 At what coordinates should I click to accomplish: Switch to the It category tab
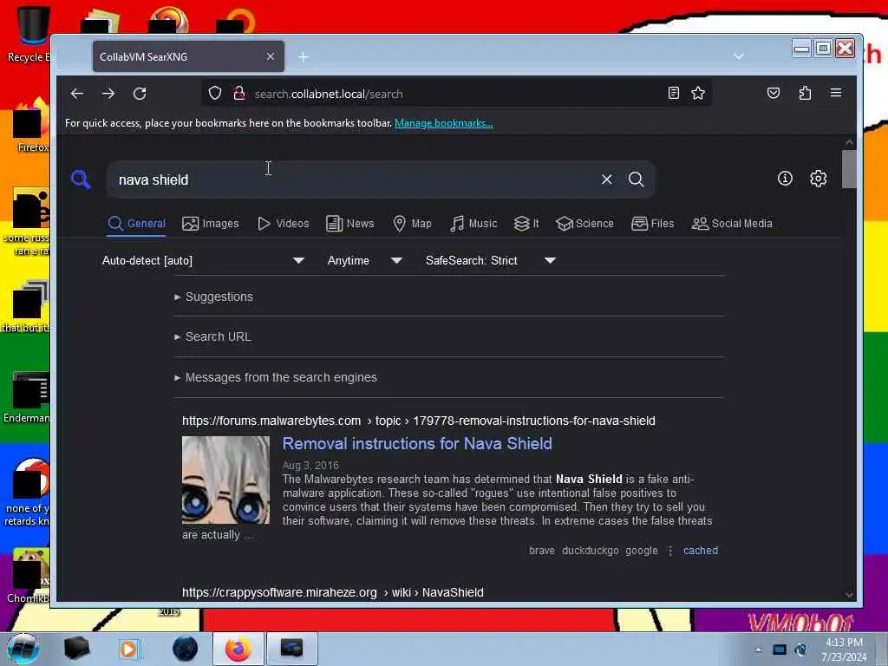pos(526,224)
